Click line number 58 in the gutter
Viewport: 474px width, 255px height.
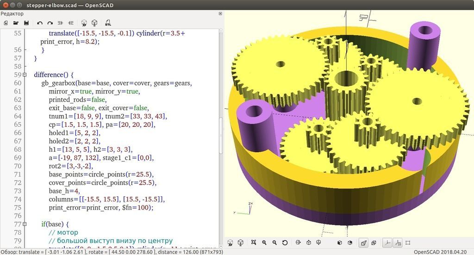[18, 67]
